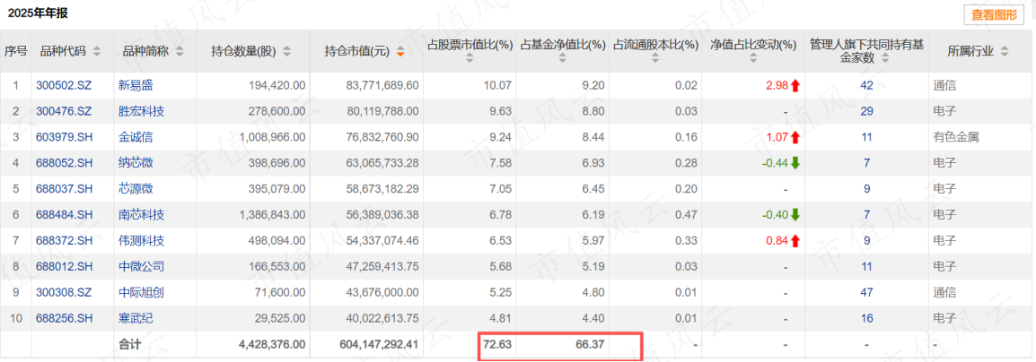Open 伟测科技 stock name link

tap(141, 241)
